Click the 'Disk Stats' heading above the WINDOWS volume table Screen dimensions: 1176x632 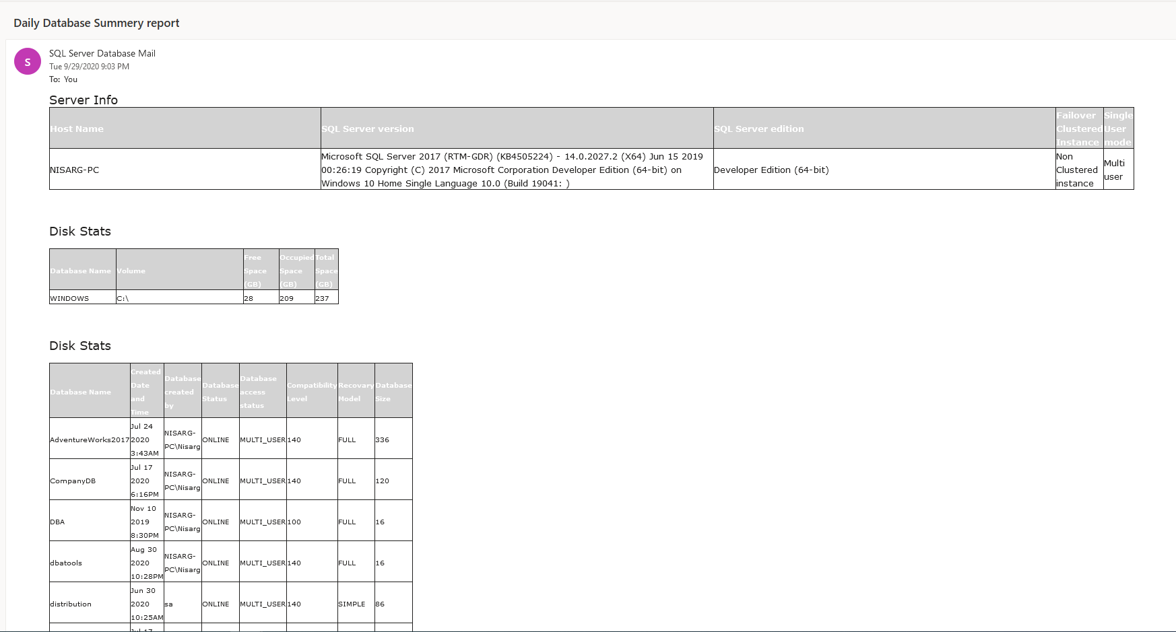80,231
